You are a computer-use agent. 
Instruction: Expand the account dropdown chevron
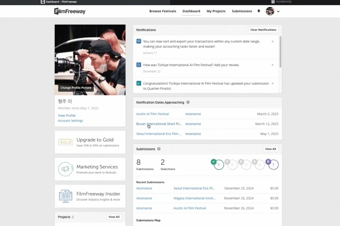click(x=278, y=11)
